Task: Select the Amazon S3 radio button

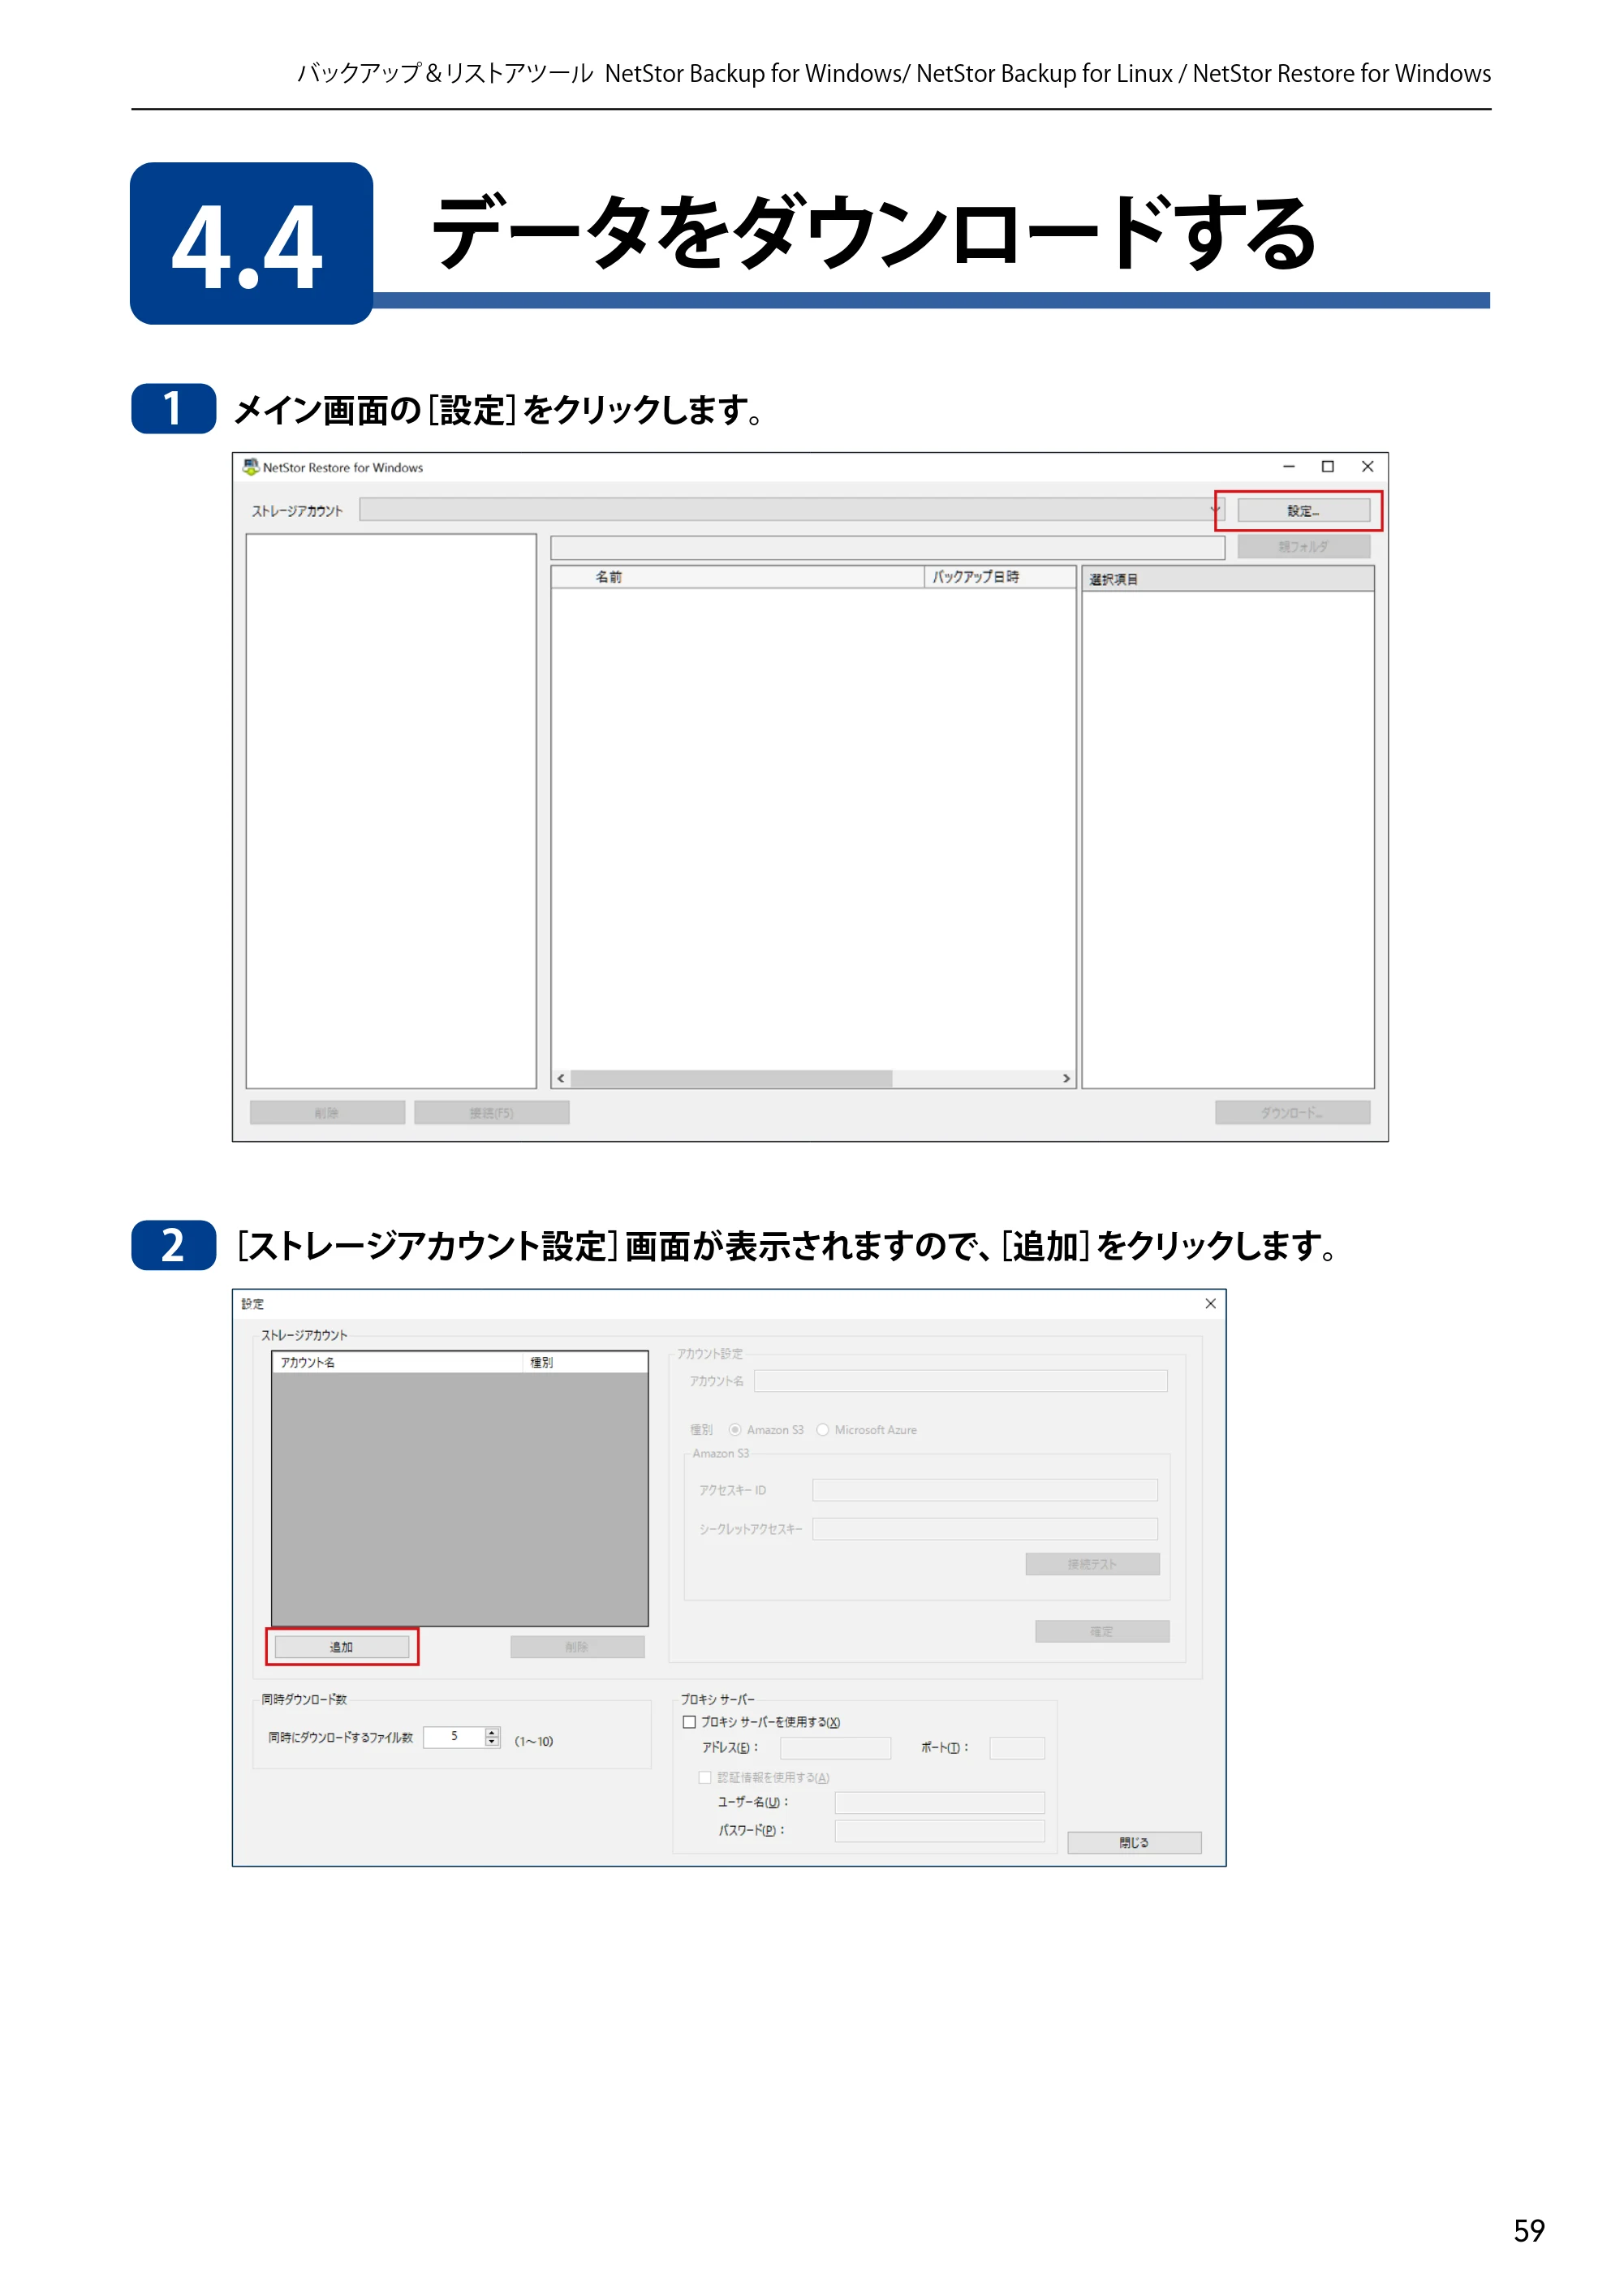Action: 735,1430
